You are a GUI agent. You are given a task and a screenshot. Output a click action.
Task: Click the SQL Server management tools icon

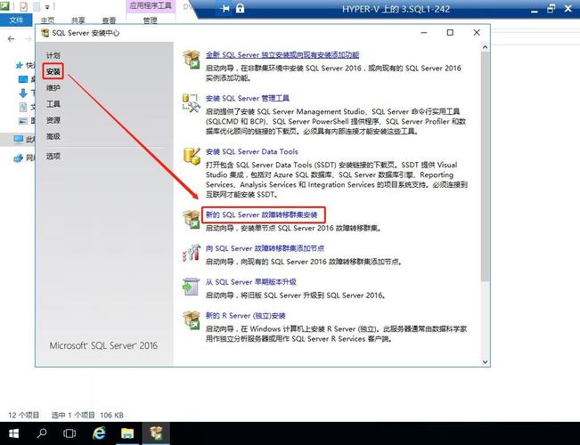pos(192,103)
